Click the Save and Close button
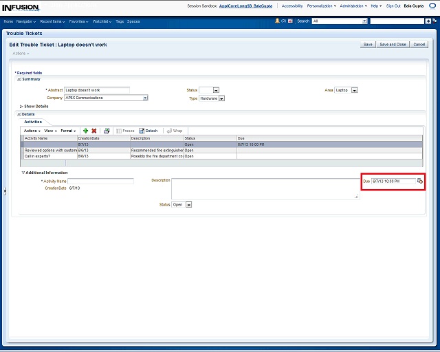 393,44
